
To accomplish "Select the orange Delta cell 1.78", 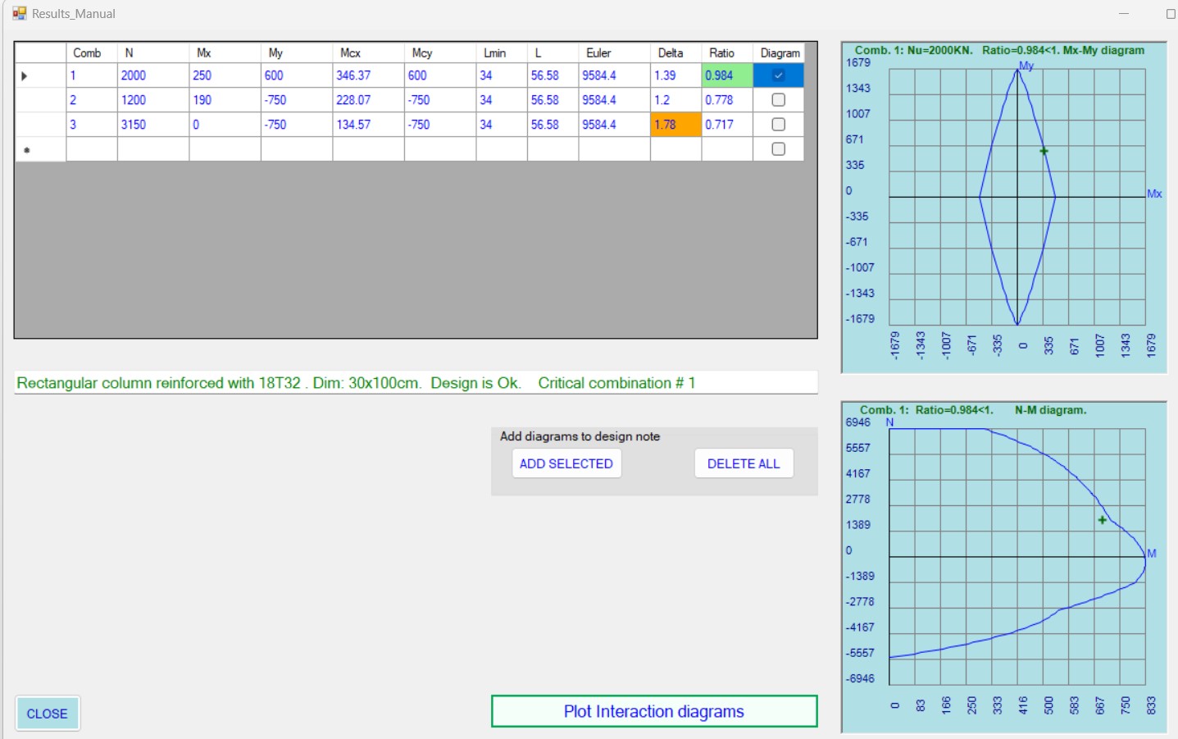I will [x=675, y=125].
